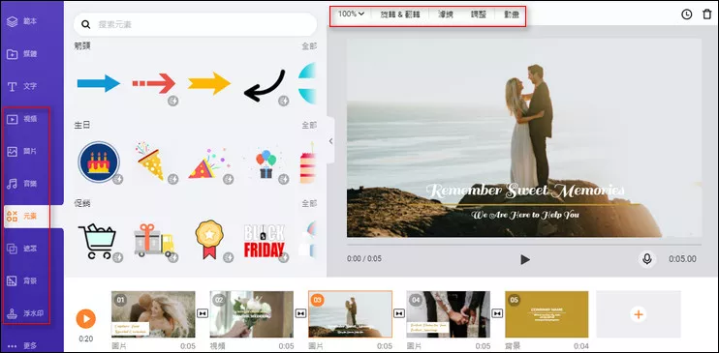Click the clock duration icon
The height and width of the screenshot is (353, 719).
[686, 15]
